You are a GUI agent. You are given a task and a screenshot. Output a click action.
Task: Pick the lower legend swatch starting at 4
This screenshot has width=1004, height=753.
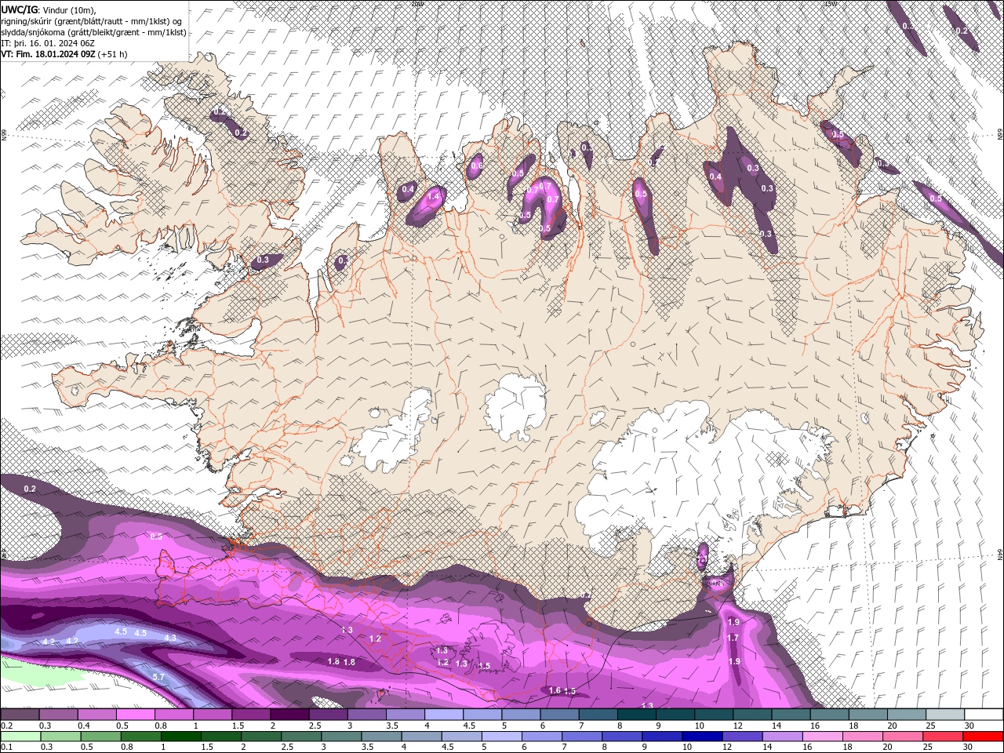pyautogui.click(x=422, y=736)
